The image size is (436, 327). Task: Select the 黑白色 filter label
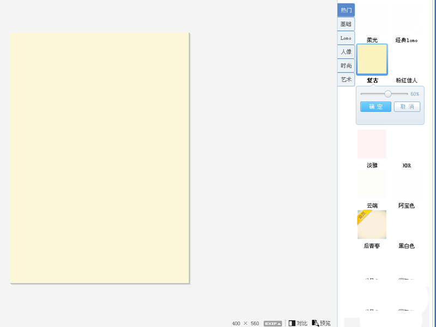pyautogui.click(x=407, y=246)
